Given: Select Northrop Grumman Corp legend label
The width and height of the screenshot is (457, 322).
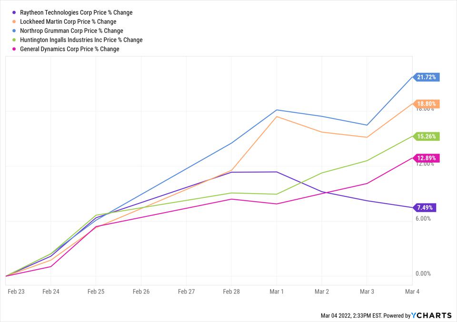Looking at the screenshot, I should pos(71,31).
